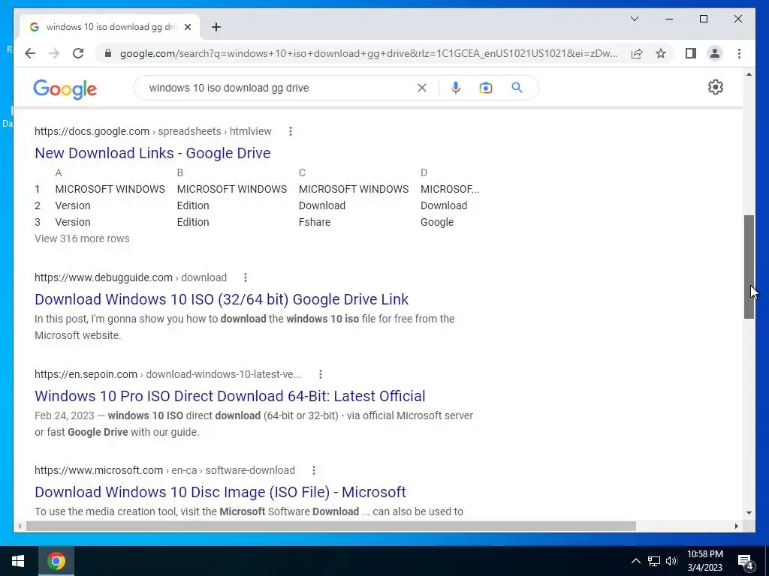Open Windows 10 Pro ISO Direct Download result

pos(230,396)
